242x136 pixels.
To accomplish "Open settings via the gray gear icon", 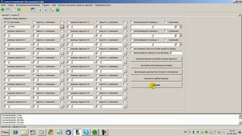I will pyautogui.click(x=8, y=10).
